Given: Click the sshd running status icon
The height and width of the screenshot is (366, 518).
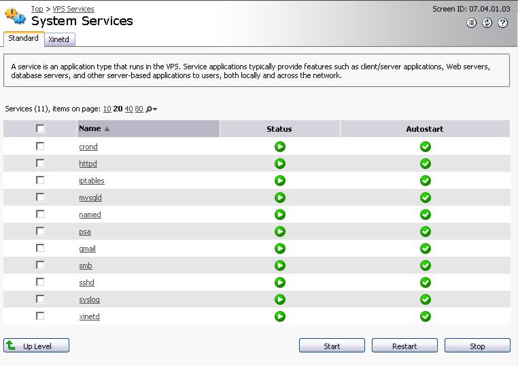Looking at the screenshot, I should point(280,282).
